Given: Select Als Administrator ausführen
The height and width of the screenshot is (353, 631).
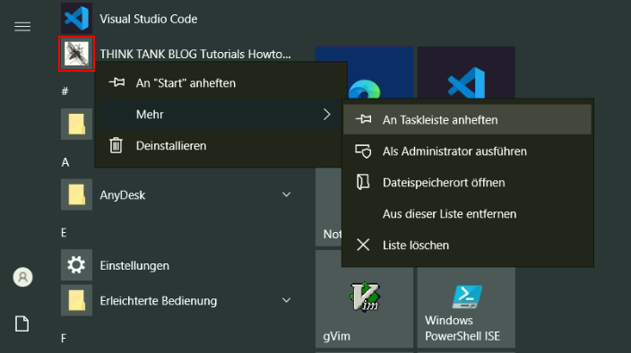Looking at the screenshot, I should [x=467, y=151].
